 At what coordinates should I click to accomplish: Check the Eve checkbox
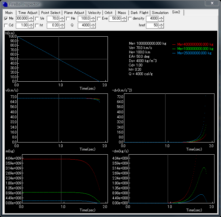(x=99, y=19)
